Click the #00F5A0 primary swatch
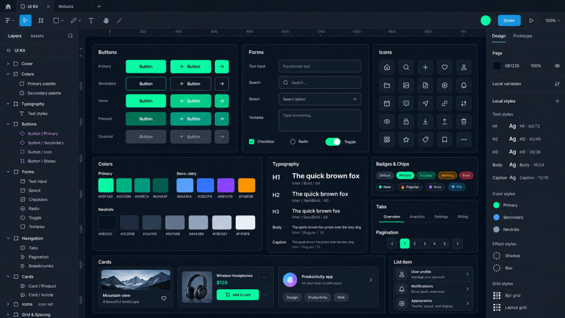The width and height of the screenshot is (565, 318). point(105,185)
